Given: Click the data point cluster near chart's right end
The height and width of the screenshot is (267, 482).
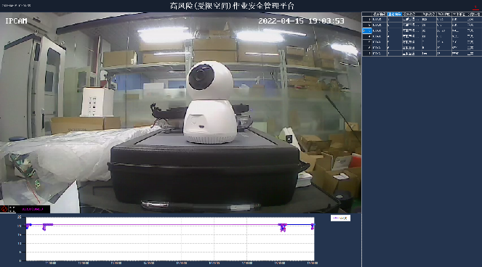Looking at the screenshot, I should (313, 226).
